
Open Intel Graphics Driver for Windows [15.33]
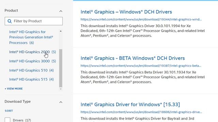pyautogui.click(x=130, y=104)
